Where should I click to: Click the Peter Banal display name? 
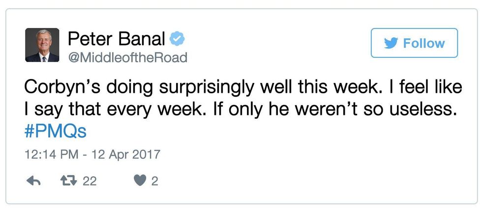coord(116,38)
